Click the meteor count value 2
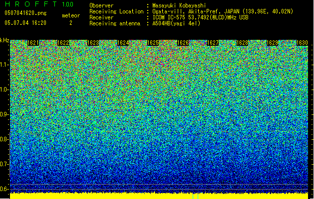The height and width of the screenshot is (199, 314). point(71,23)
